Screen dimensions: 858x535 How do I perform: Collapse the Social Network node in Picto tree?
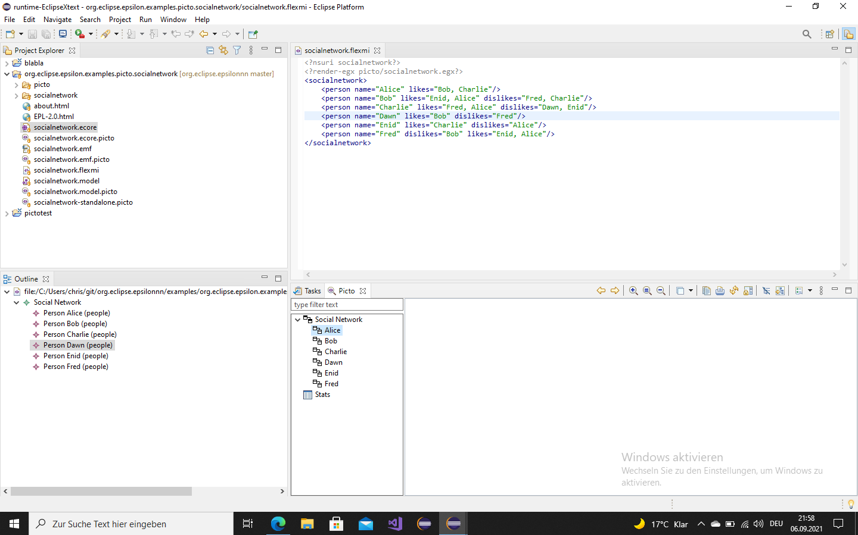[x=298, y=320]
